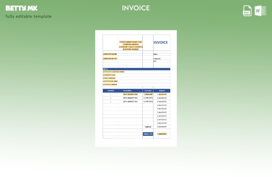Screen dimensions: 272x177
Task: Click the Unit price column header
Action: pos(148,91)
